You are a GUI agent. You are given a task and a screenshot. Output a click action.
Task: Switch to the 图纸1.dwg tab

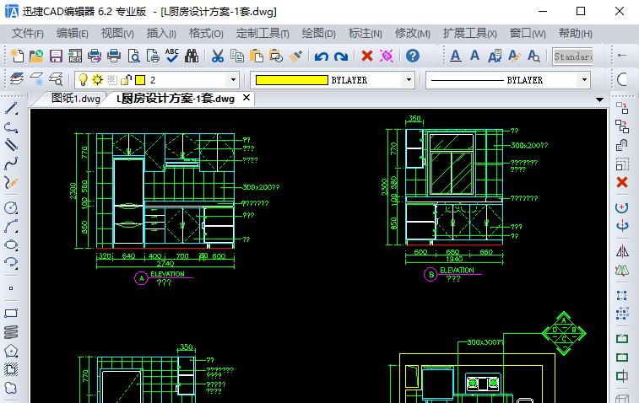click(75, 98)
